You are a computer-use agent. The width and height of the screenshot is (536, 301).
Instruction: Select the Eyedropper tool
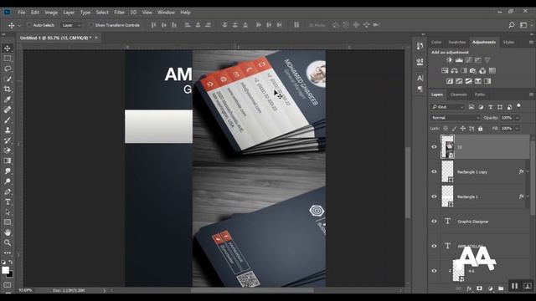[x=8, y=99]
